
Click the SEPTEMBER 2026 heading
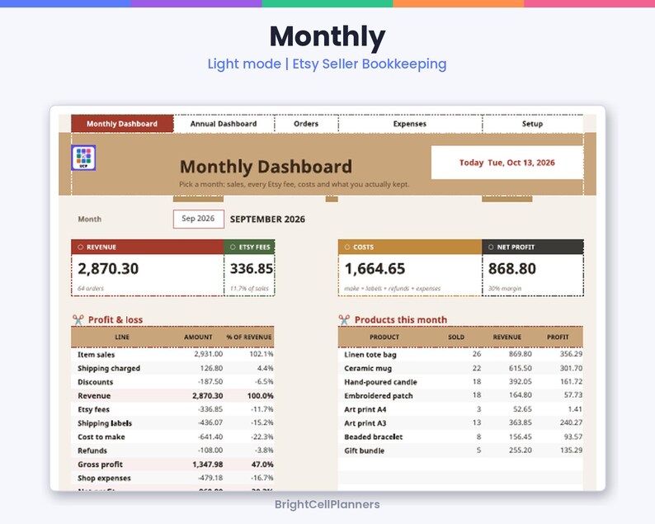click(x=267, y=220)
